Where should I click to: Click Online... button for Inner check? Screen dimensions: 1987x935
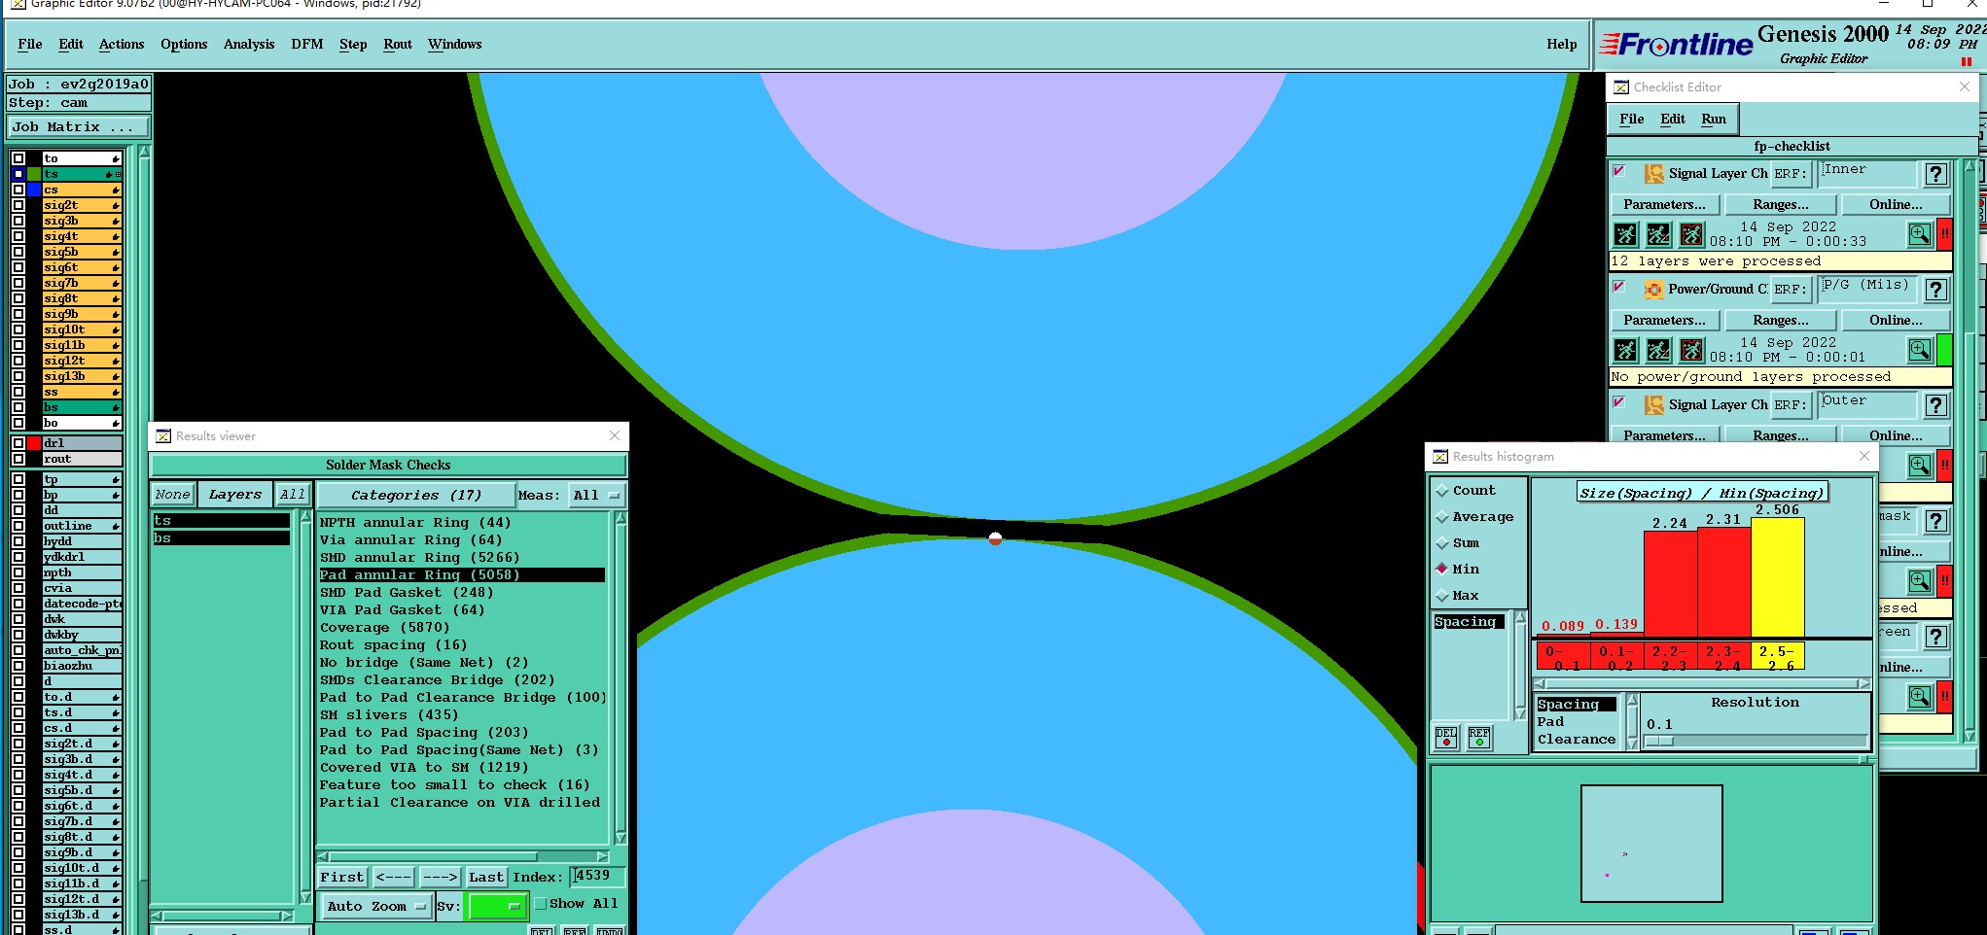tap(1896, 205)
